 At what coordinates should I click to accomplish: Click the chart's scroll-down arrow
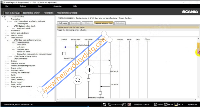tap(198, 97)
